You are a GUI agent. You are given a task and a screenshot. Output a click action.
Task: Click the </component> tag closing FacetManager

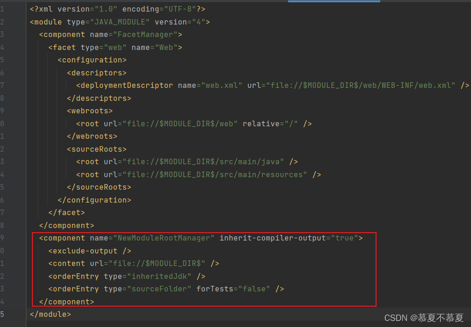[67, 226]
